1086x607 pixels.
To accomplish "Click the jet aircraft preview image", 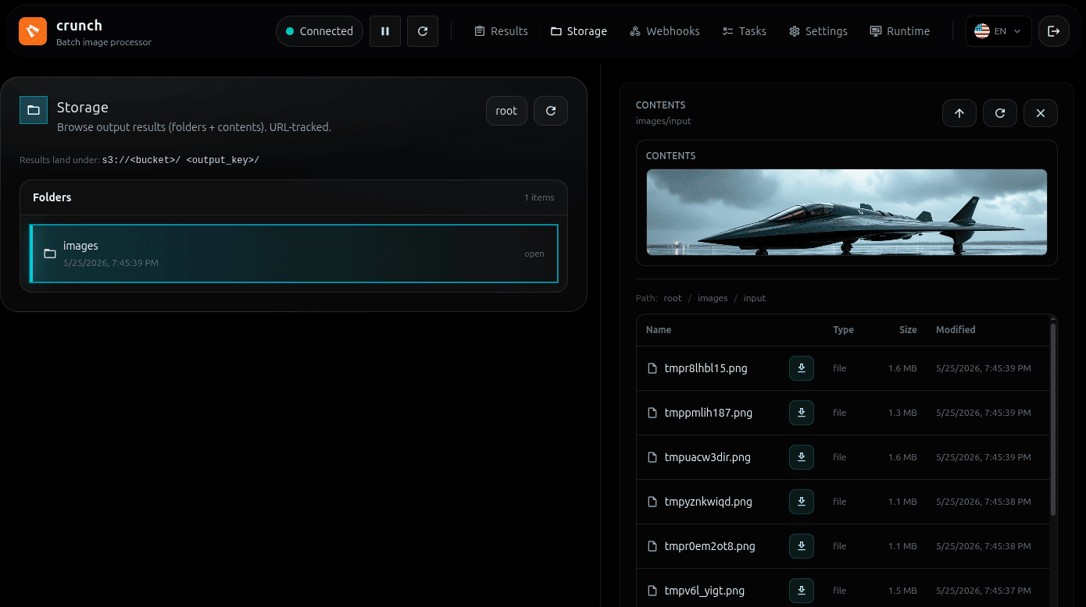I will coord(847,212).
